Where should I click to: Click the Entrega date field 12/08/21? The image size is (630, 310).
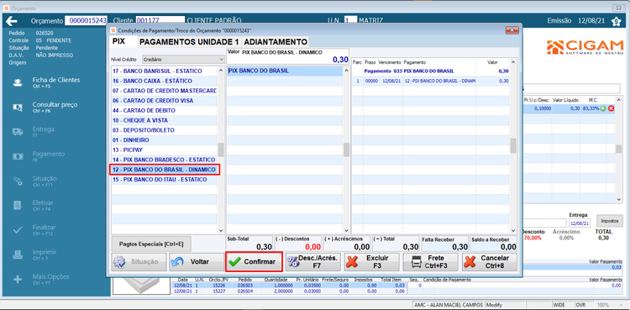[x=579, y=223]
